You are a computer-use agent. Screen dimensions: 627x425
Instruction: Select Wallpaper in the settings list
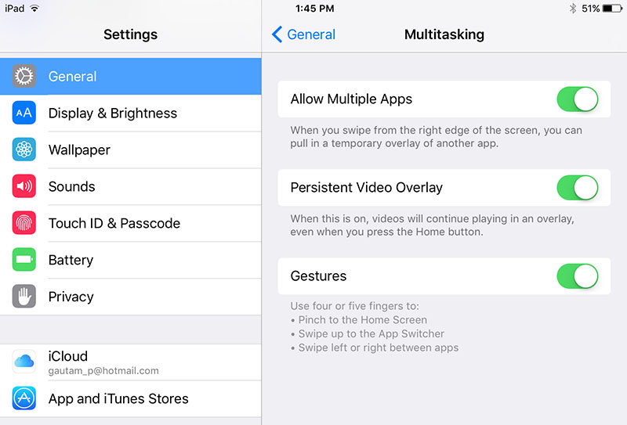(130, 149)
